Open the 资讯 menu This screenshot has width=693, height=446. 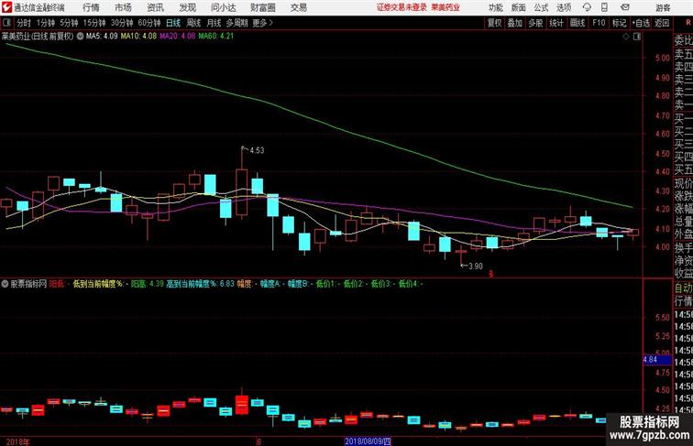coord(155,7)
